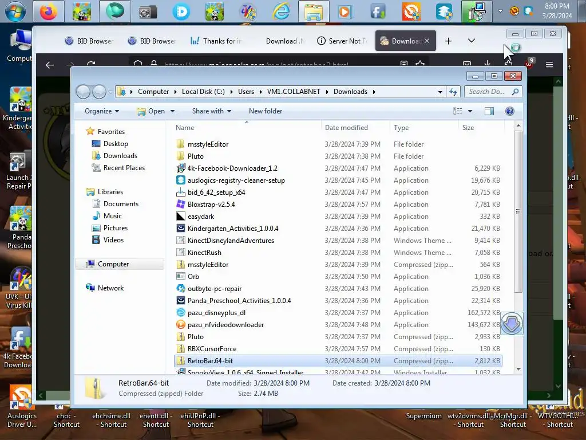This screenshot has height=440, width=586.
Task: Click the clock showing 8:00 PM
Action: pyautogui.click(x=557, y=11)
